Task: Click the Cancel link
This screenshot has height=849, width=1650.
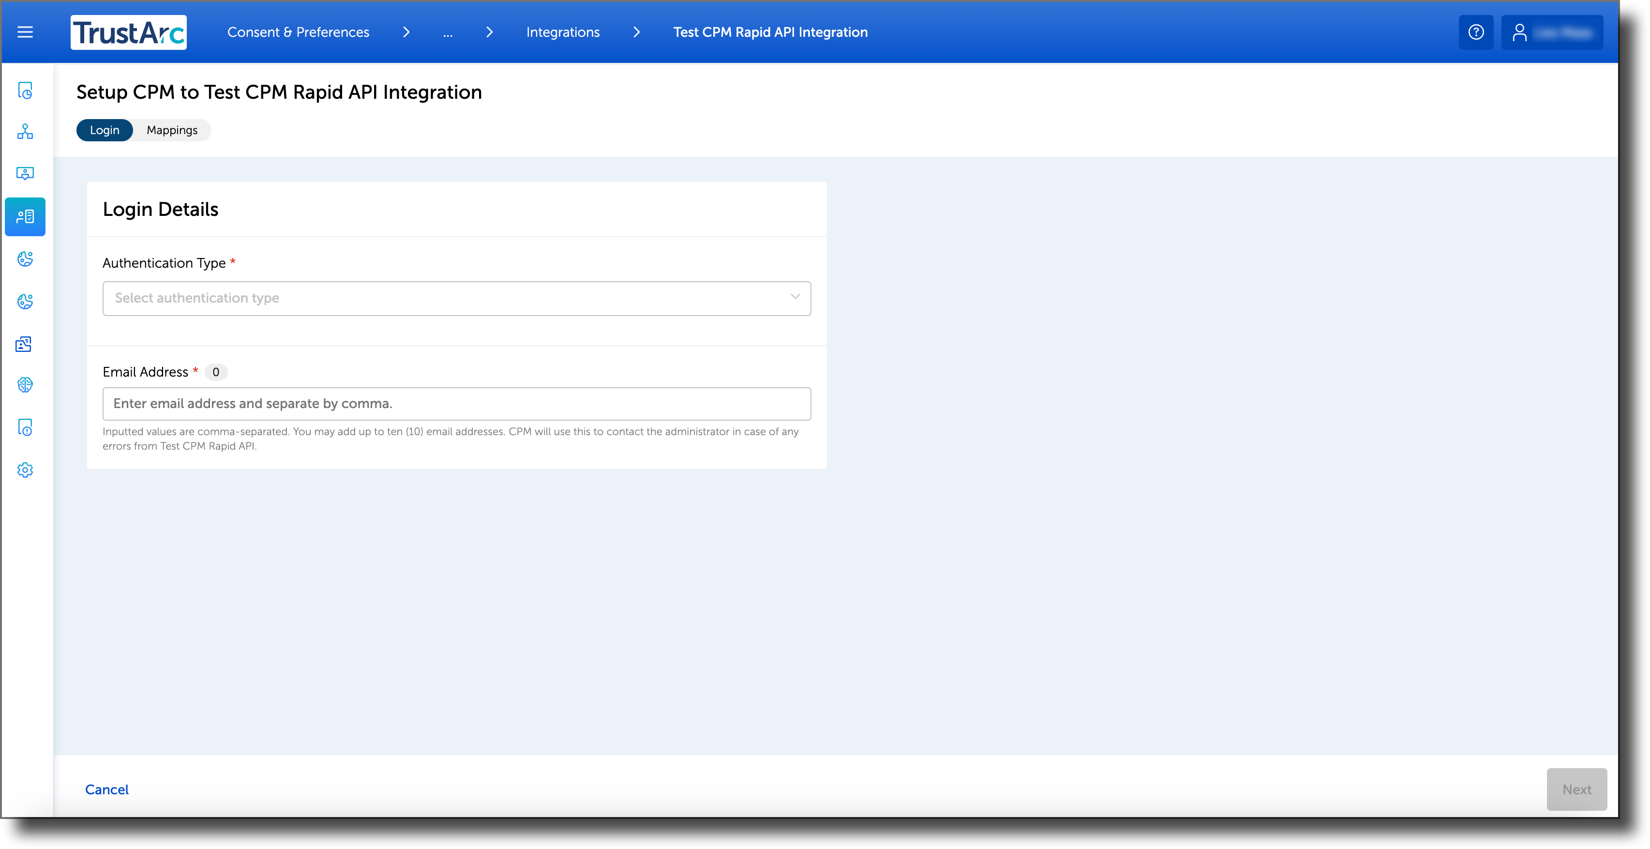Action: click(x=106, y=789)
